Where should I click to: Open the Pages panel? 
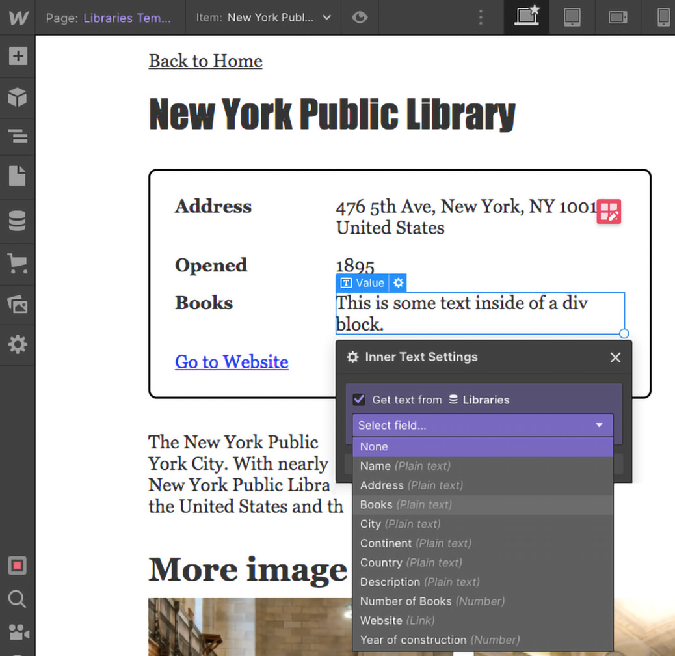pyautogui.click(x=18, y=176)
